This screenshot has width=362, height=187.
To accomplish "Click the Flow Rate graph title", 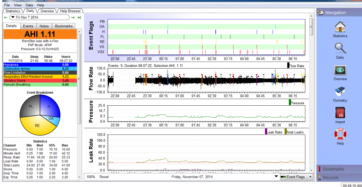I will [91, 78].
